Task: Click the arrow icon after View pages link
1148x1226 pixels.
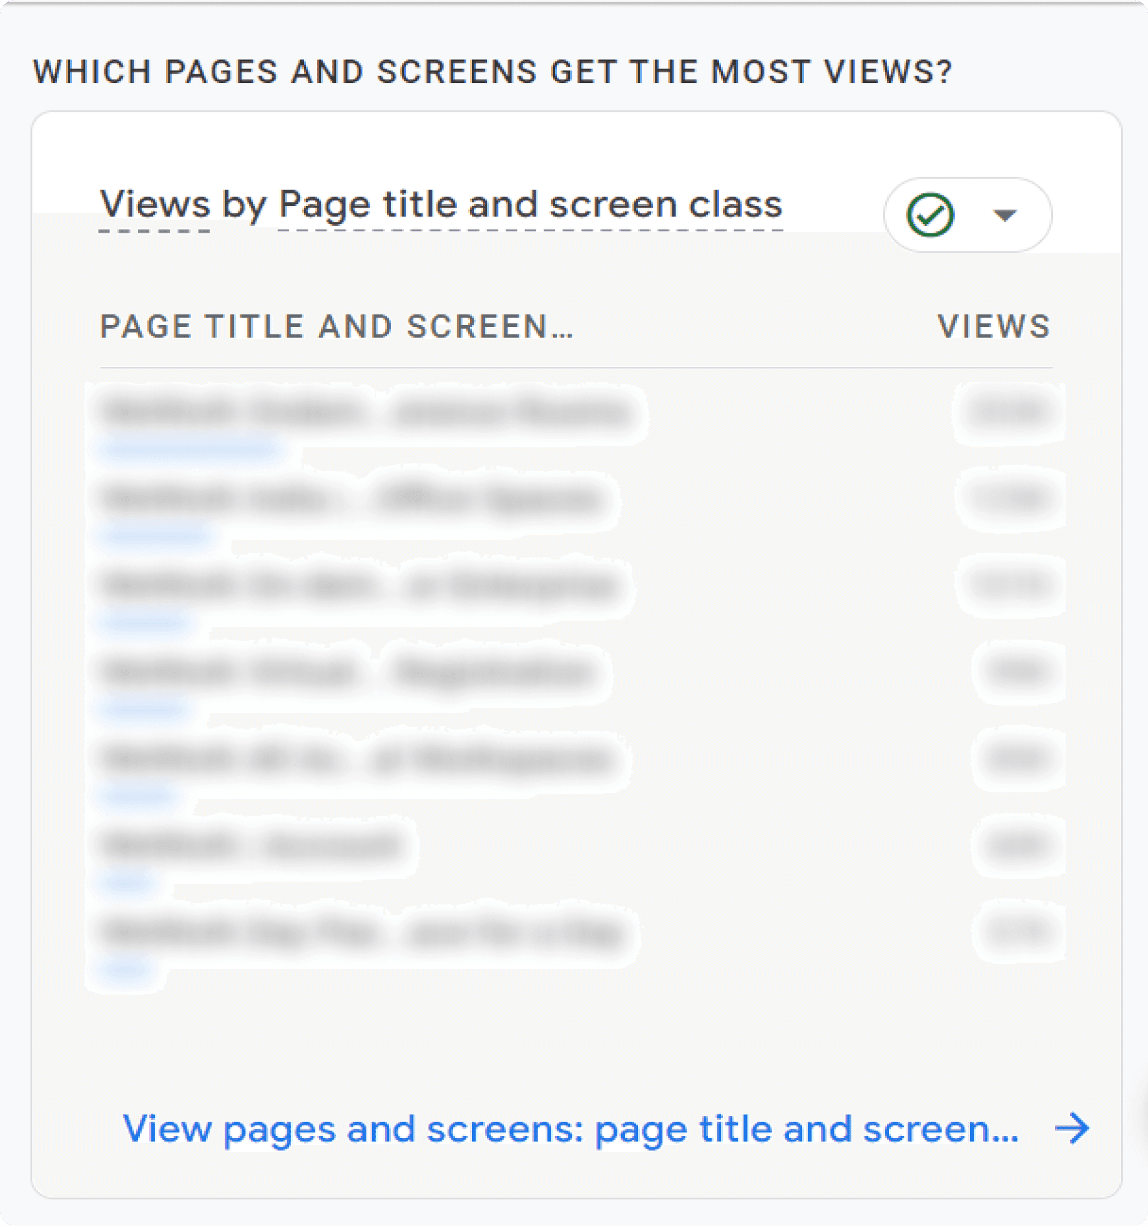Action: tap(1072, 1128)
